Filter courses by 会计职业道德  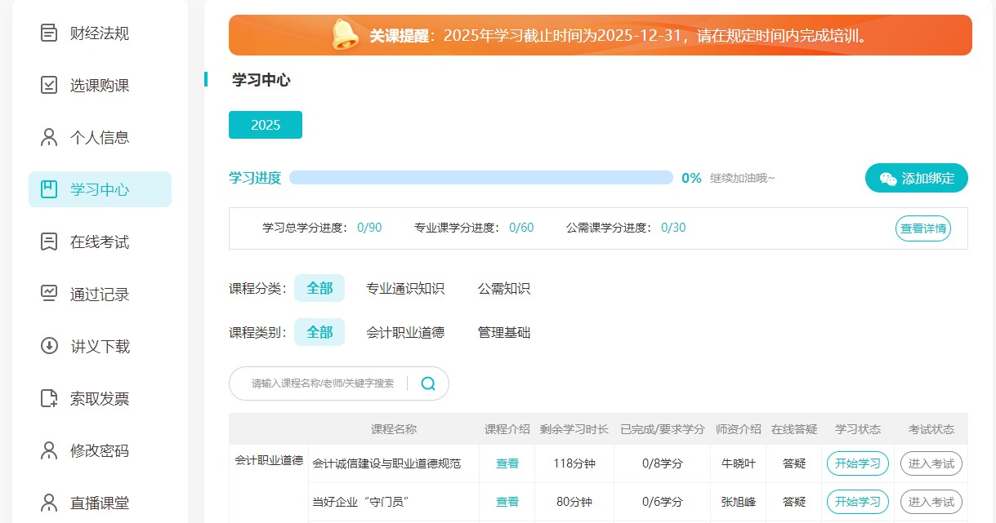[406, 332]
